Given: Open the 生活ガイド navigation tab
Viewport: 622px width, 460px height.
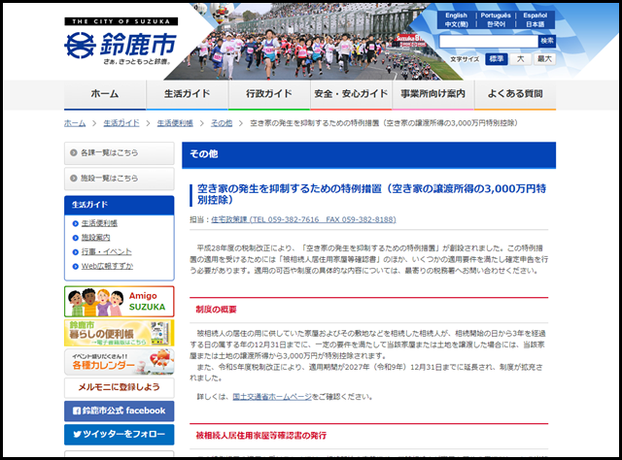Looking at the screenshot, I should click(188, 95).
